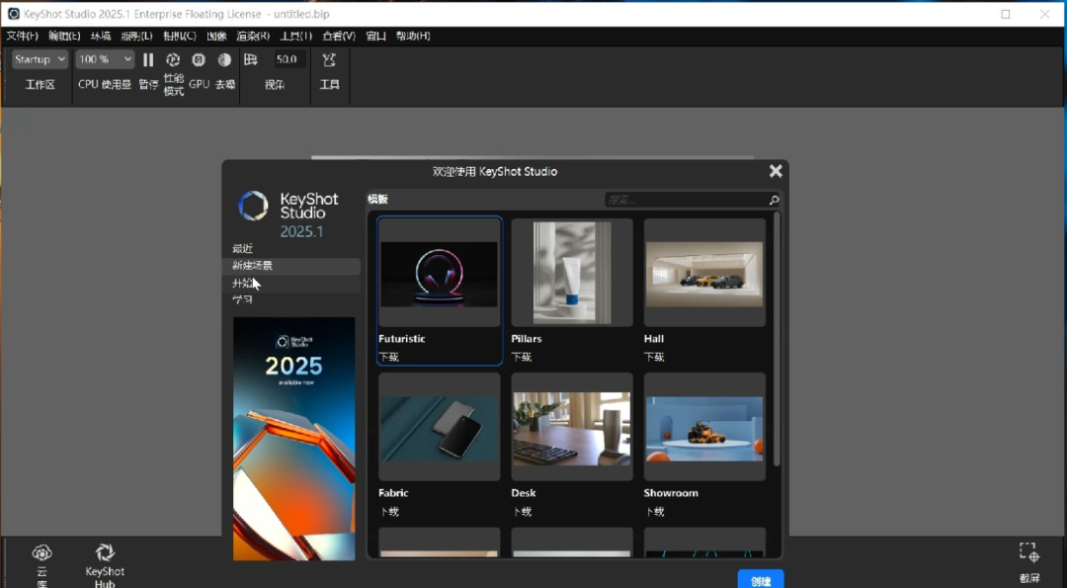The height and width of the screenshot is (588, 1067).
Task: Open the 文件(F) menu
Action: [x=23, y=36]
